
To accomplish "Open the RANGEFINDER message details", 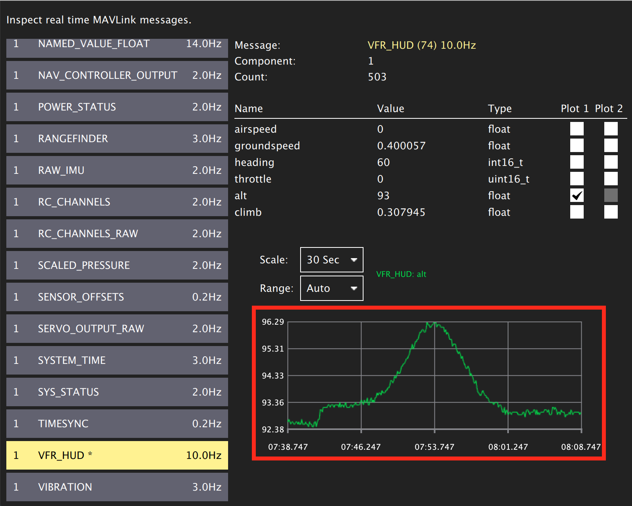I will pos(117,139).
